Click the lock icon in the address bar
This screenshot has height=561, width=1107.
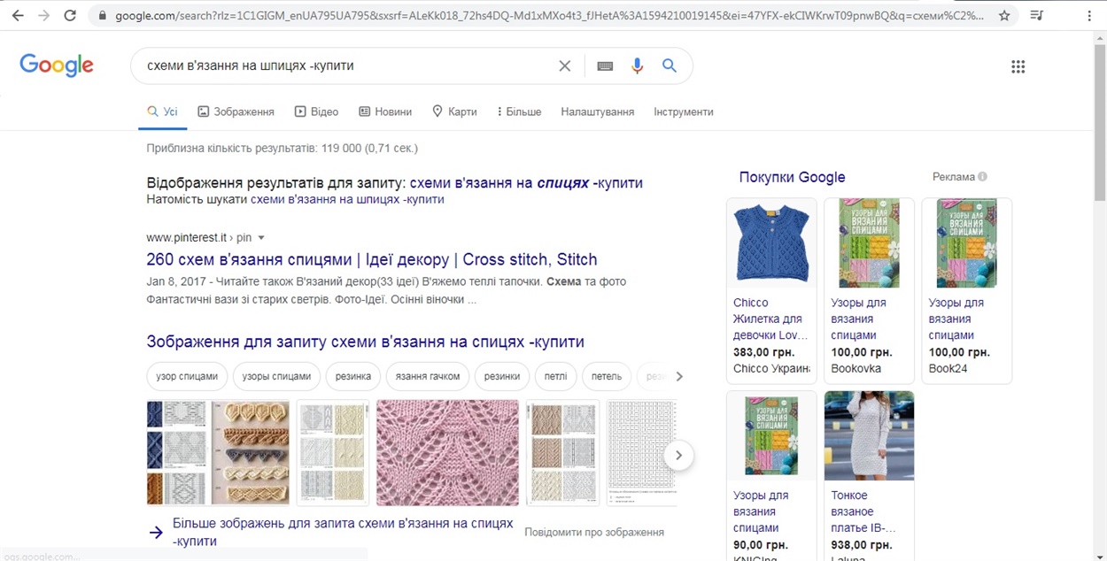[x=104, y=15]
